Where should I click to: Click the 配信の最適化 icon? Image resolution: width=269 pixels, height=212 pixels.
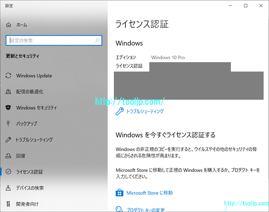[x=9, y=92]
